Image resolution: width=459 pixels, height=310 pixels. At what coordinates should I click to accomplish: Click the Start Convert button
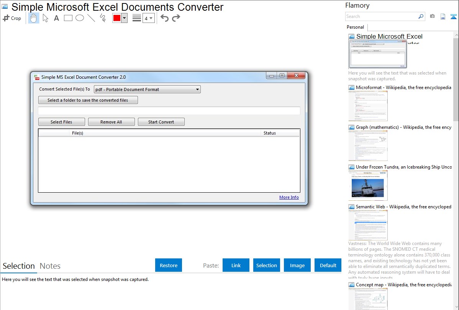[161, 122]
